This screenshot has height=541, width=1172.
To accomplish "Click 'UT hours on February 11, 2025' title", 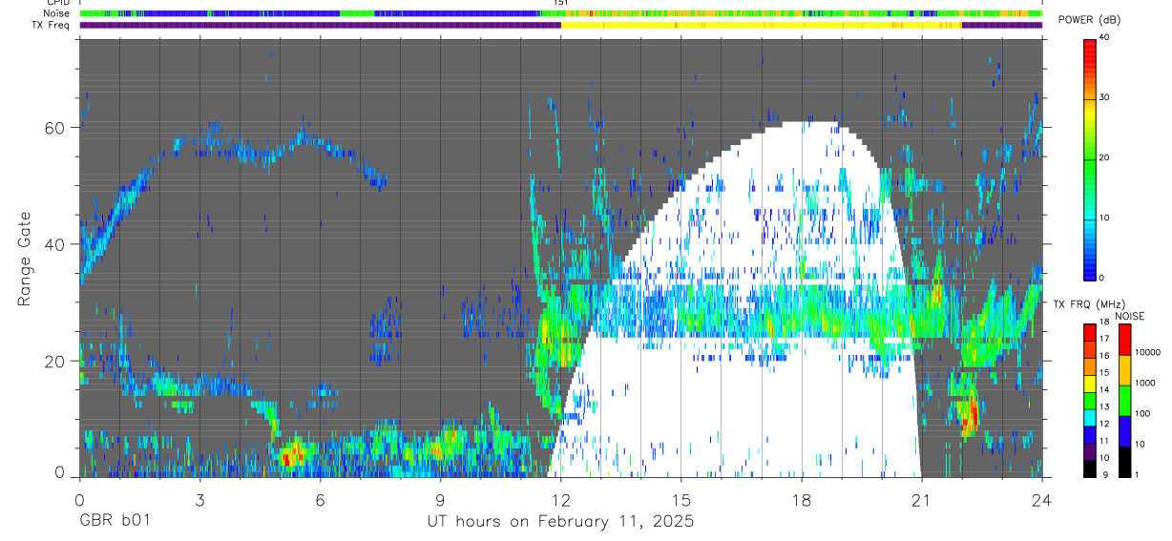I will [559, 522].
